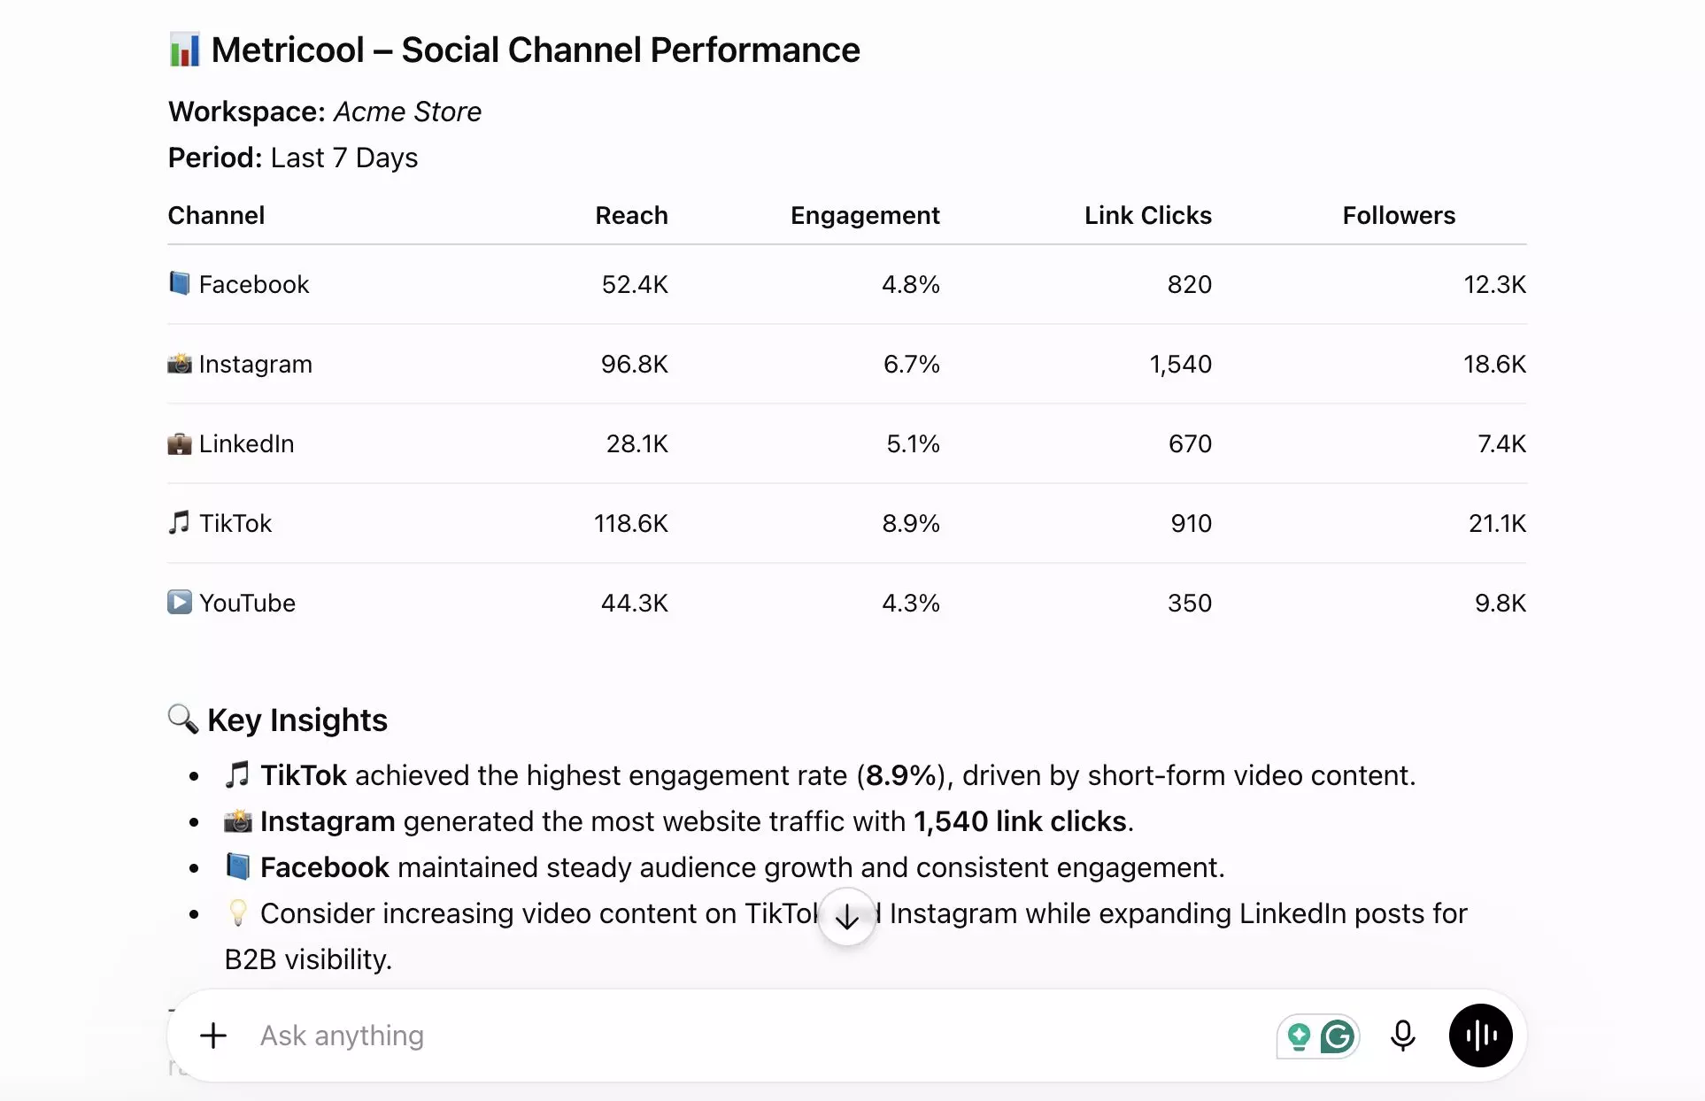The image size is (1705, 1101).
Task: Click Facebook followers value 12.3K
Action: [x=1495, y=284]
